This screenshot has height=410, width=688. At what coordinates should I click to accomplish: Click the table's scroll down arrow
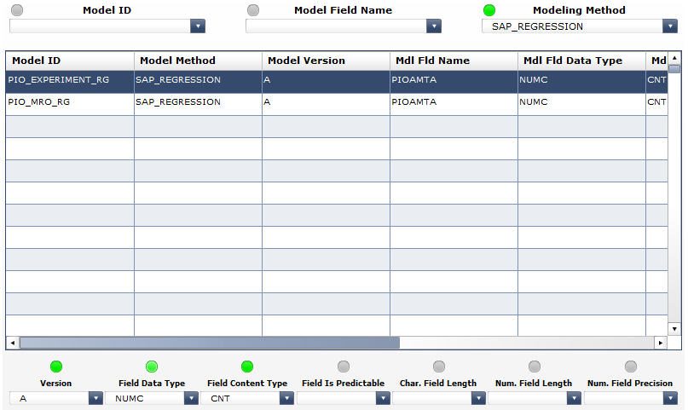(x=674, y=329)
